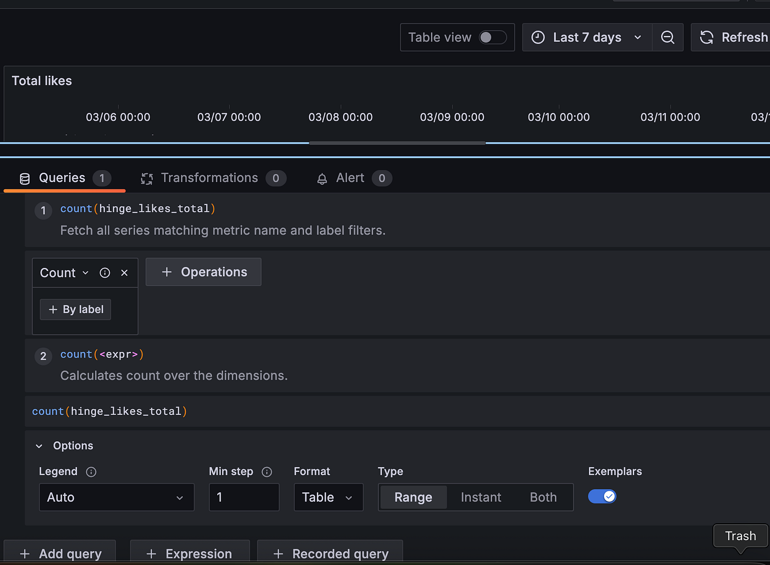The height and width of the screenshot is (565, 770).
Task: Click the panel resize splitter handle
Action: (x=397, y=143)
